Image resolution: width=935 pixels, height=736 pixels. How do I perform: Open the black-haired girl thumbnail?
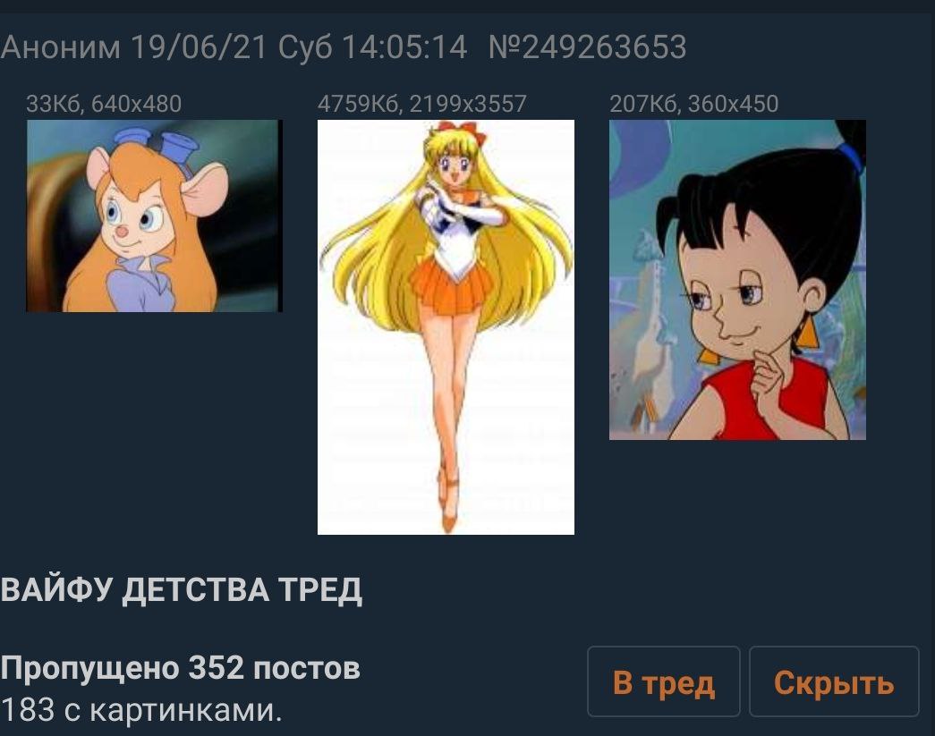tap(737, 280)
